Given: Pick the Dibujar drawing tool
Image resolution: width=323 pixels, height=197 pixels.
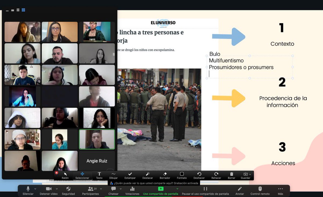Looking at the screenshot, I should [x=113, y=175].
